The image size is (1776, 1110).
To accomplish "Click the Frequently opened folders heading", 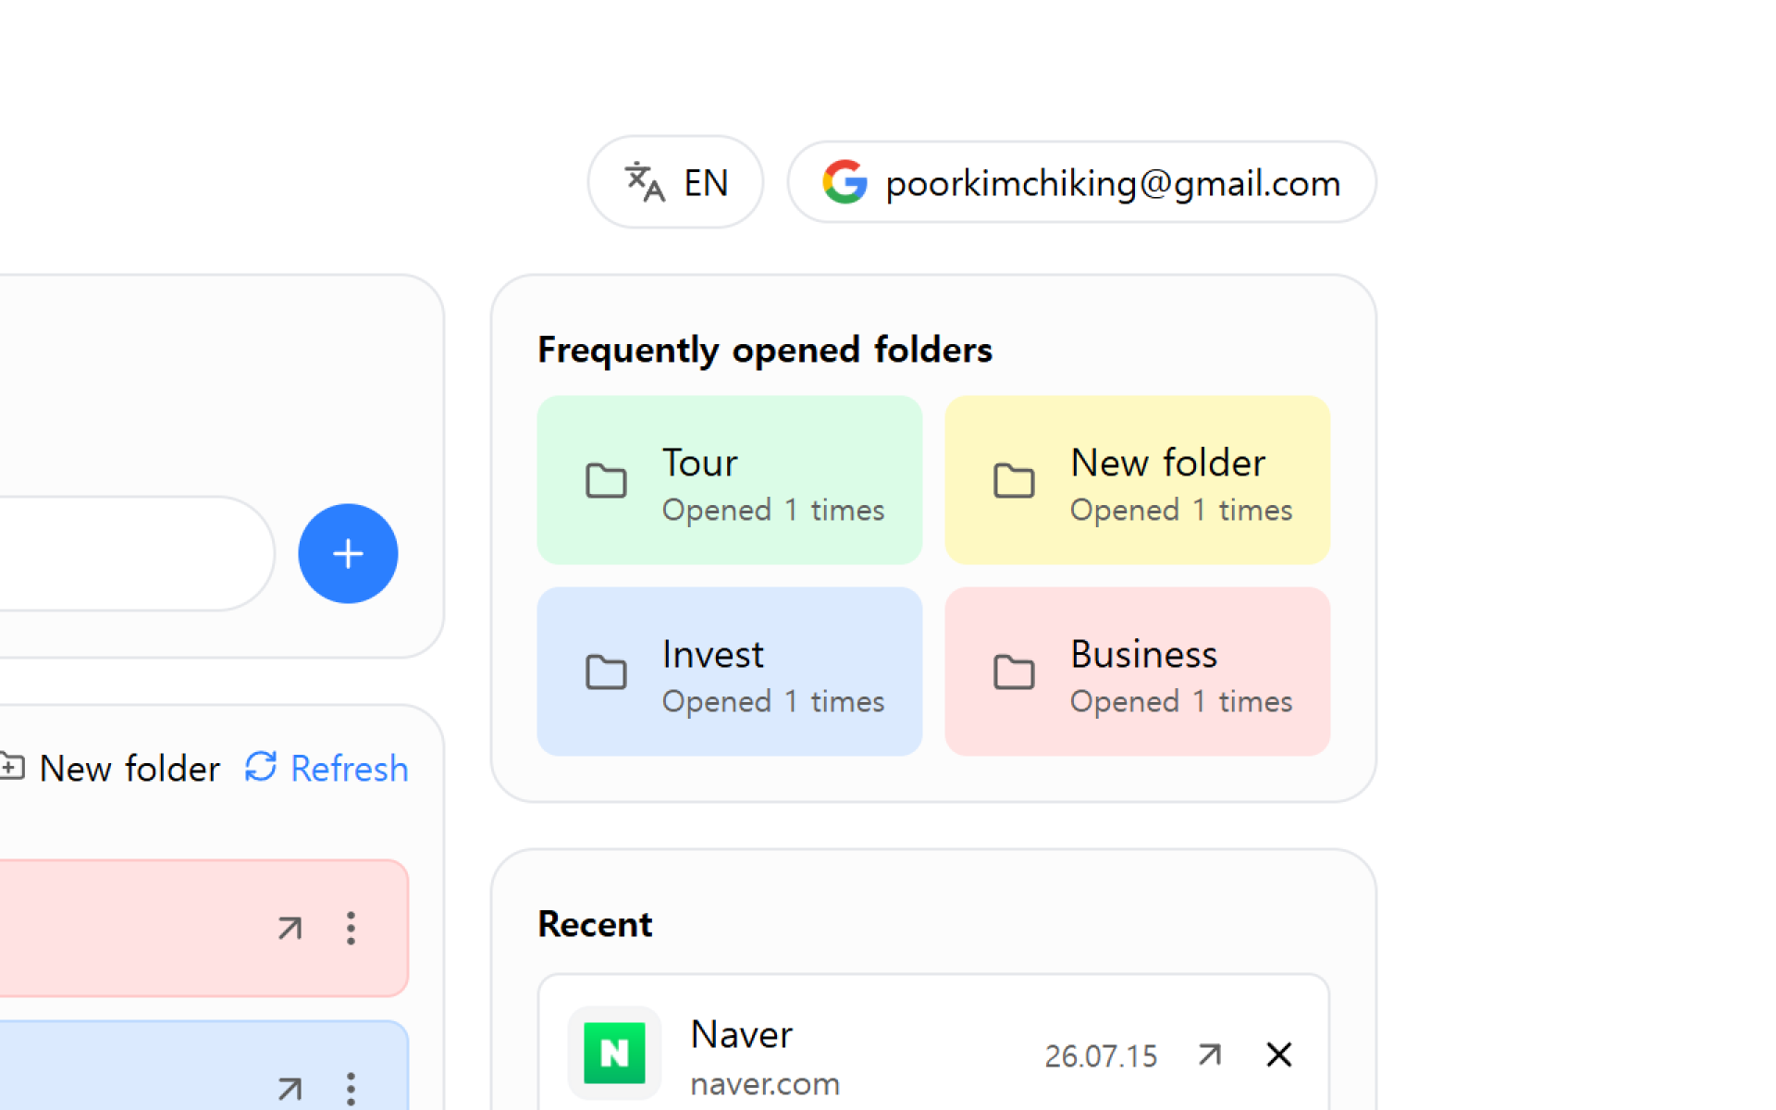I will click(x=765, y=350).
